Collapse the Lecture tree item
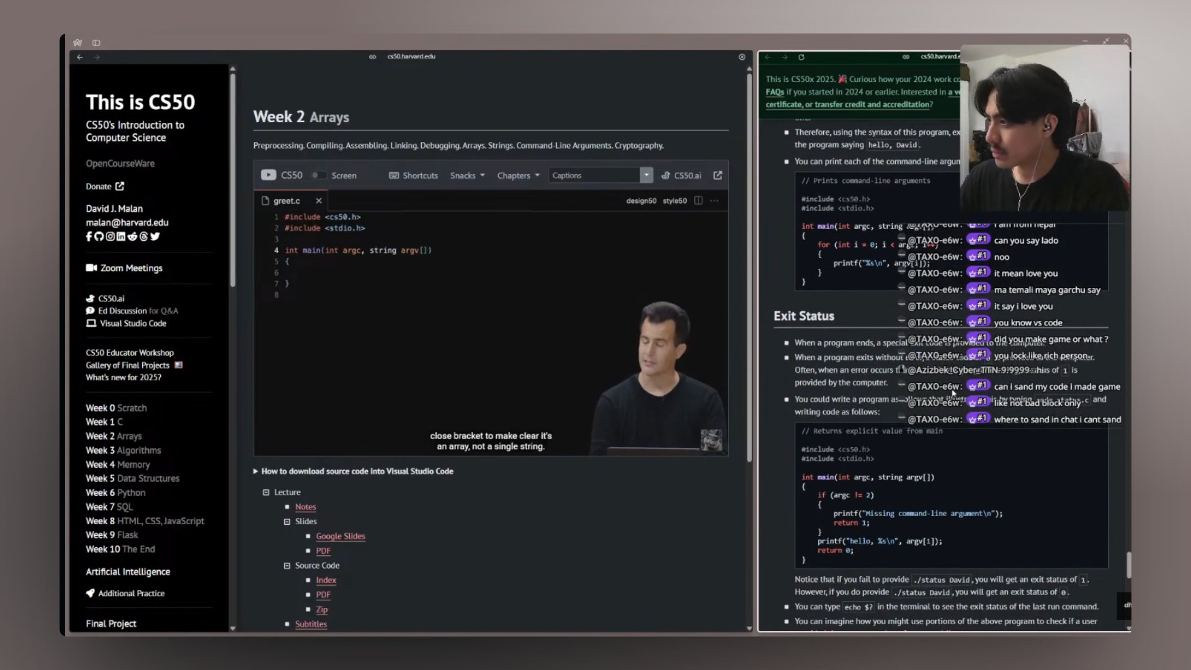The height and width of the screenshot is (670, 1191). 266,492
